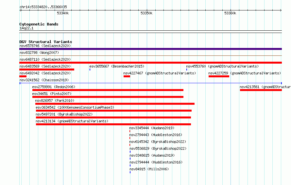
Task: Select the red bar under nsv4227259
Action: 219,76
